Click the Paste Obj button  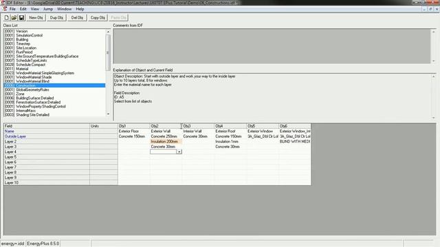point(118,18)
